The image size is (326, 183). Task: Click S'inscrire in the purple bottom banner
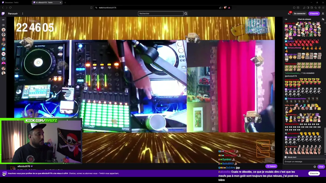314,173
